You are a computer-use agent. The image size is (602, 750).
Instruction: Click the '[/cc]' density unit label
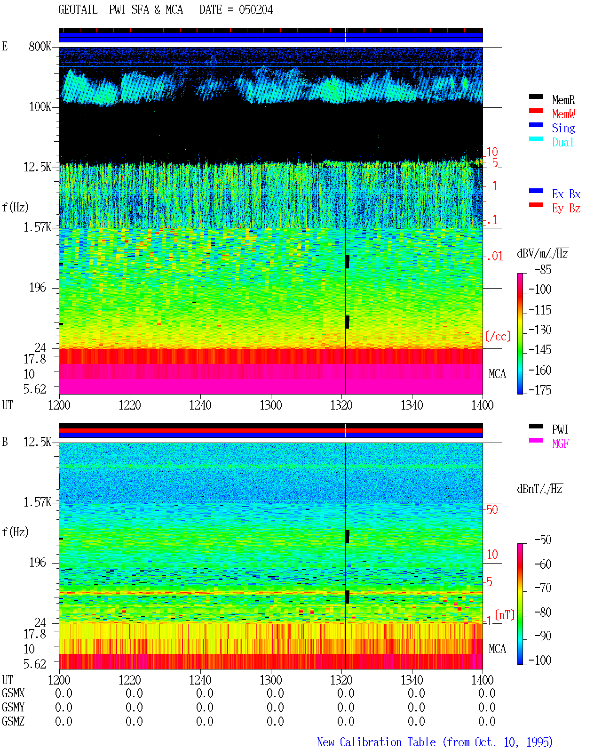498,336
